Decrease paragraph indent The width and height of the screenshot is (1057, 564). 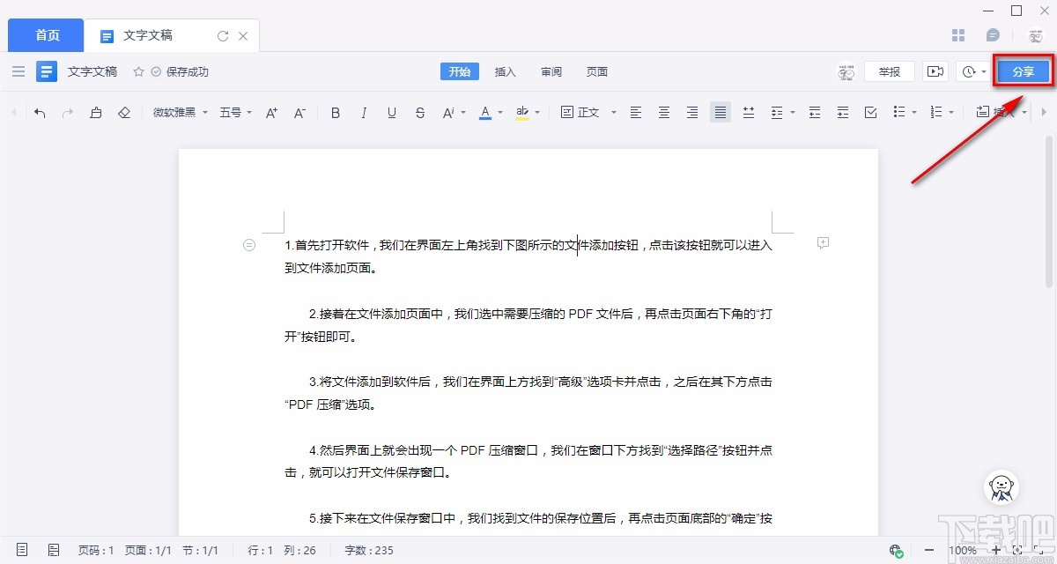815,113
